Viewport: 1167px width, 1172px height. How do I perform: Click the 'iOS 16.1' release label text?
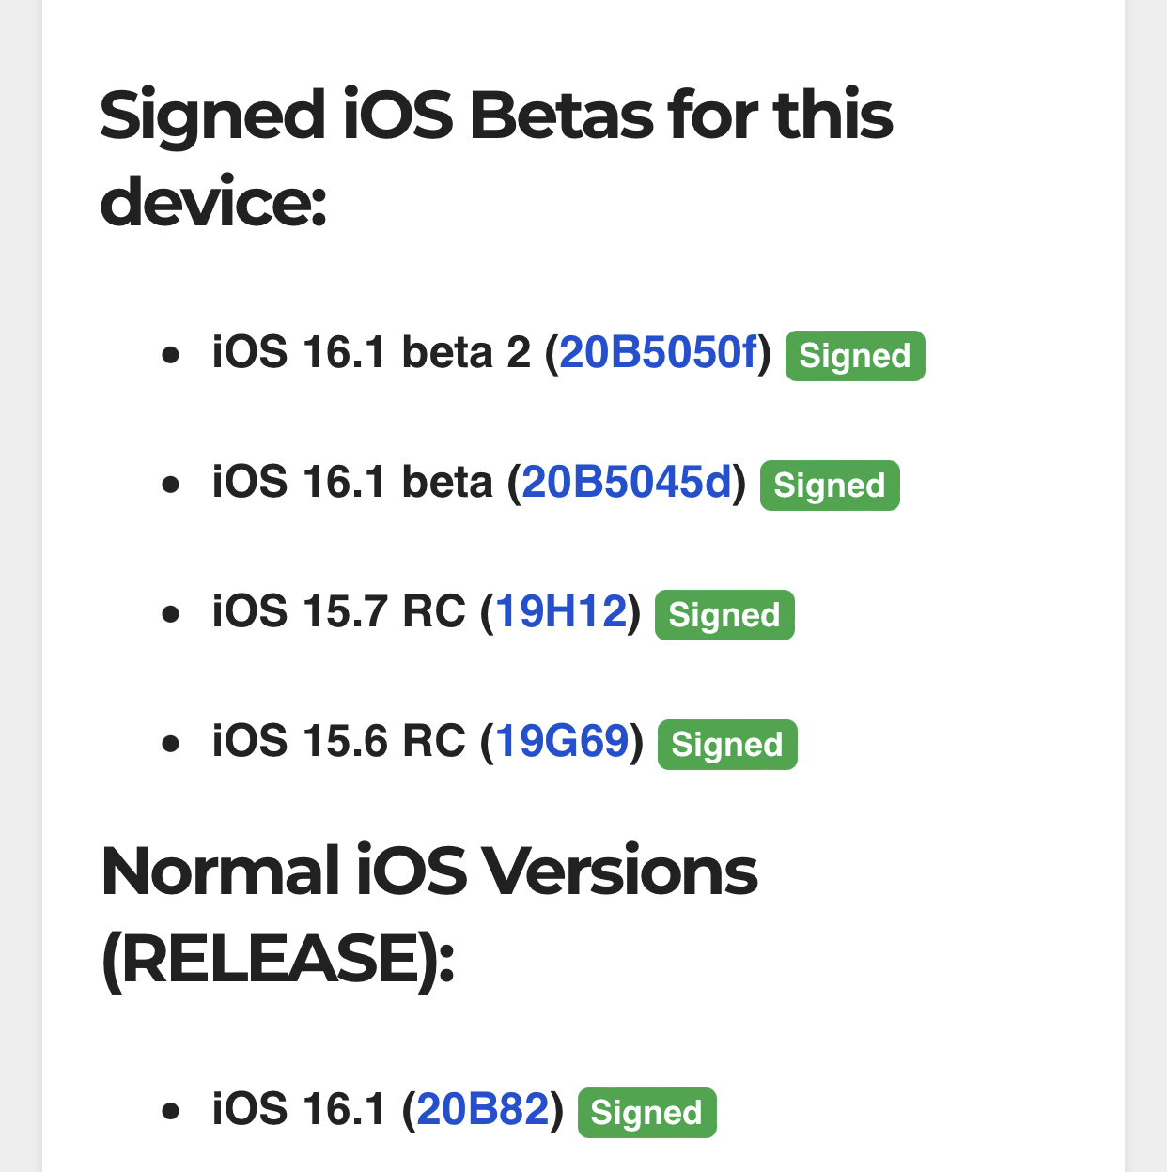[x=299, y=1110]
